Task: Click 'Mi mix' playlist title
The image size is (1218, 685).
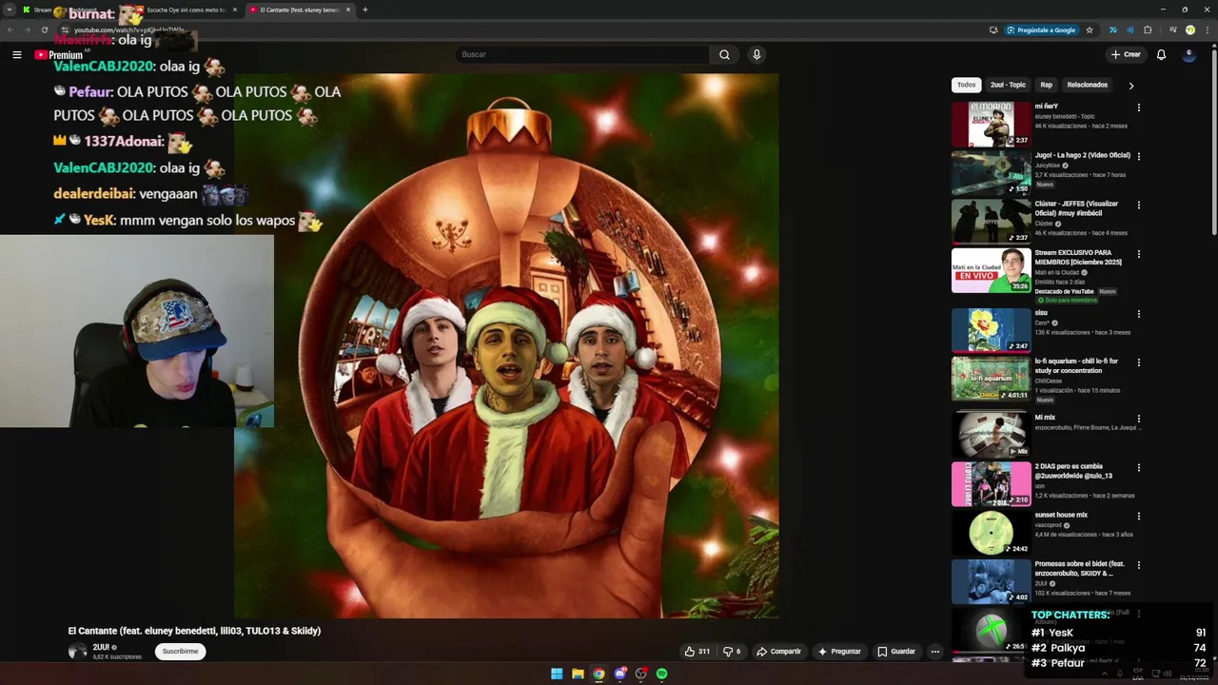Action: 1045,417
